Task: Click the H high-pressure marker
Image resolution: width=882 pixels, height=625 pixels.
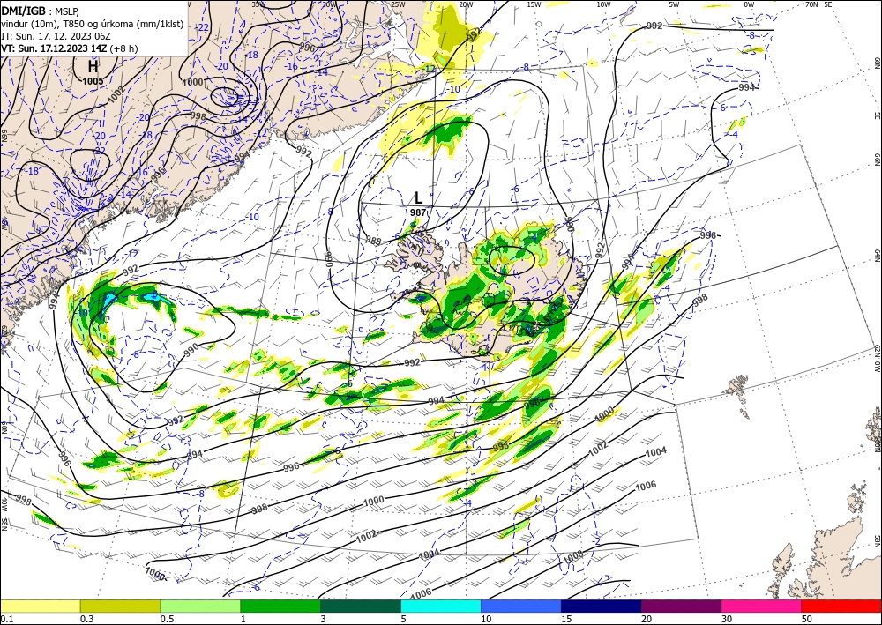Action: [93, 67]
